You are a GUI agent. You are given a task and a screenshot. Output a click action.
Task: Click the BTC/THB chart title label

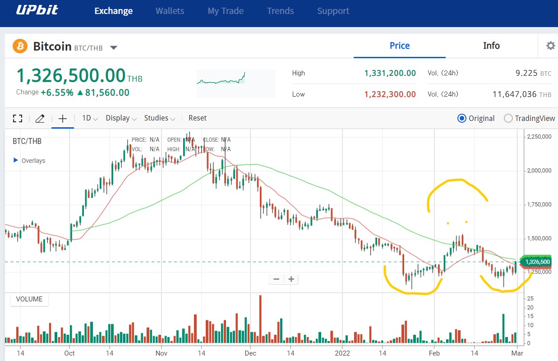click(27, 141)
